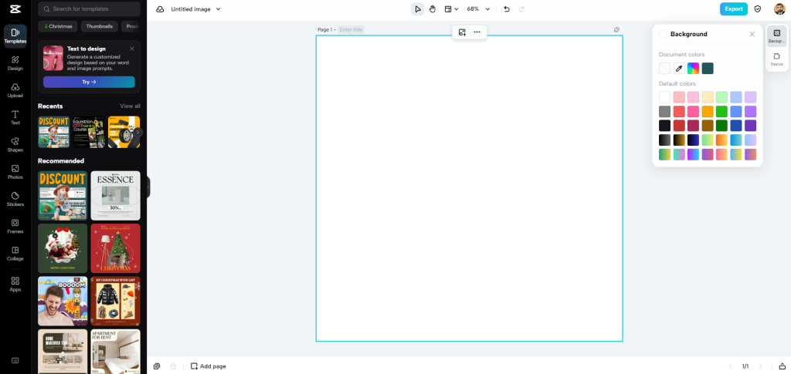791x374 pixels.
Task: Click the undo arrow icon
Action: [x=507, y=9]
